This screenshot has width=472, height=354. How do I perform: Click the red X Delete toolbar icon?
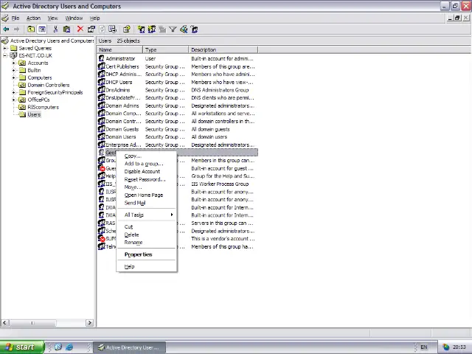80,29
